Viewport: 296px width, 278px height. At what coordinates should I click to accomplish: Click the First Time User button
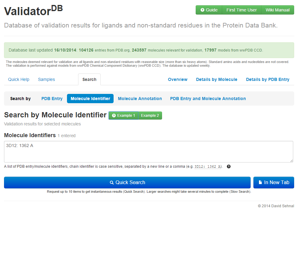241,10
